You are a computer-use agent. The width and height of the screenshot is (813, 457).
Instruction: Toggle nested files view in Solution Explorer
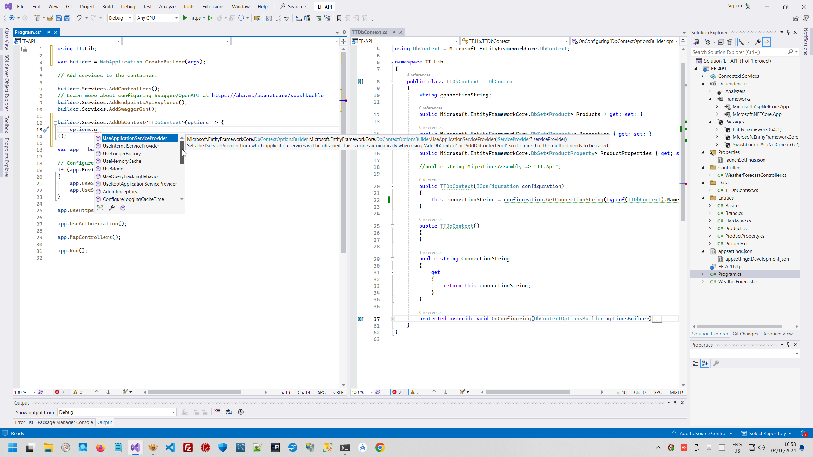coord(741,42)
